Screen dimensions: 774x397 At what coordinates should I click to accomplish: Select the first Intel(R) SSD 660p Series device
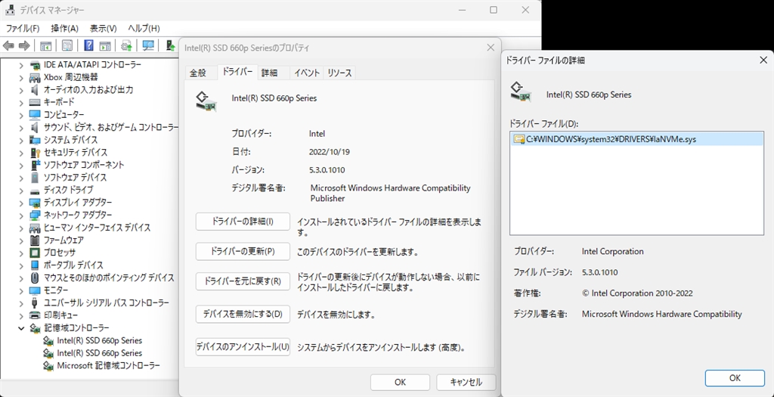pos(99,341)
